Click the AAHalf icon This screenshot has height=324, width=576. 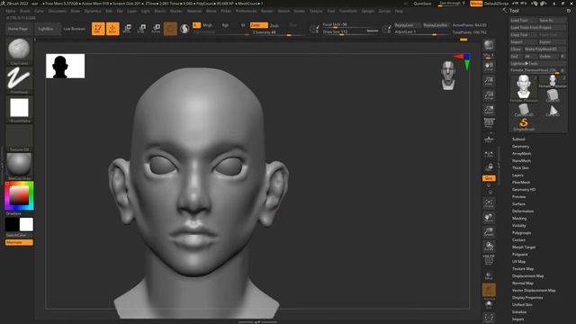pos(489,110)
